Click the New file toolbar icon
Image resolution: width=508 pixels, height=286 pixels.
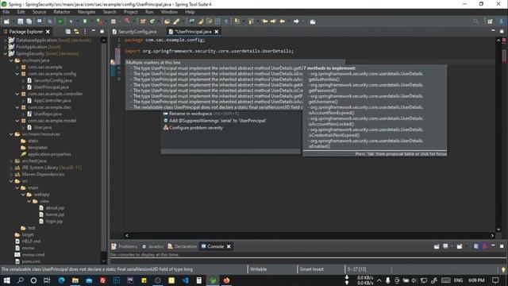6,21
